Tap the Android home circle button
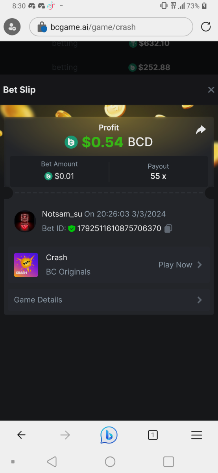Screen dimensions: 218x473 [x=110, y=462]
